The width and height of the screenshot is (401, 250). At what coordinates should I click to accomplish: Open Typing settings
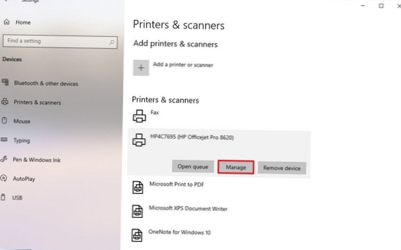point(22,141)
